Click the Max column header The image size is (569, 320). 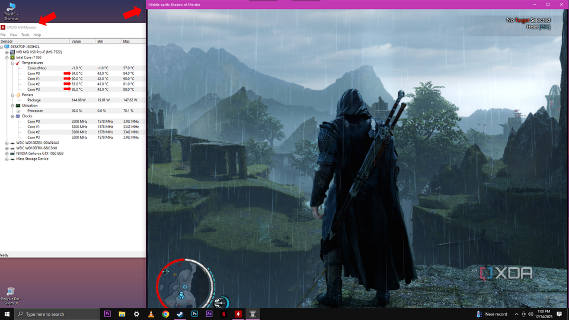[133, 41]
